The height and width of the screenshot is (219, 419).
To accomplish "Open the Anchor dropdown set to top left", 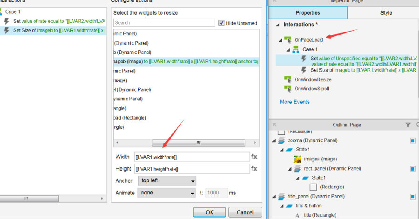I will 167,181.
